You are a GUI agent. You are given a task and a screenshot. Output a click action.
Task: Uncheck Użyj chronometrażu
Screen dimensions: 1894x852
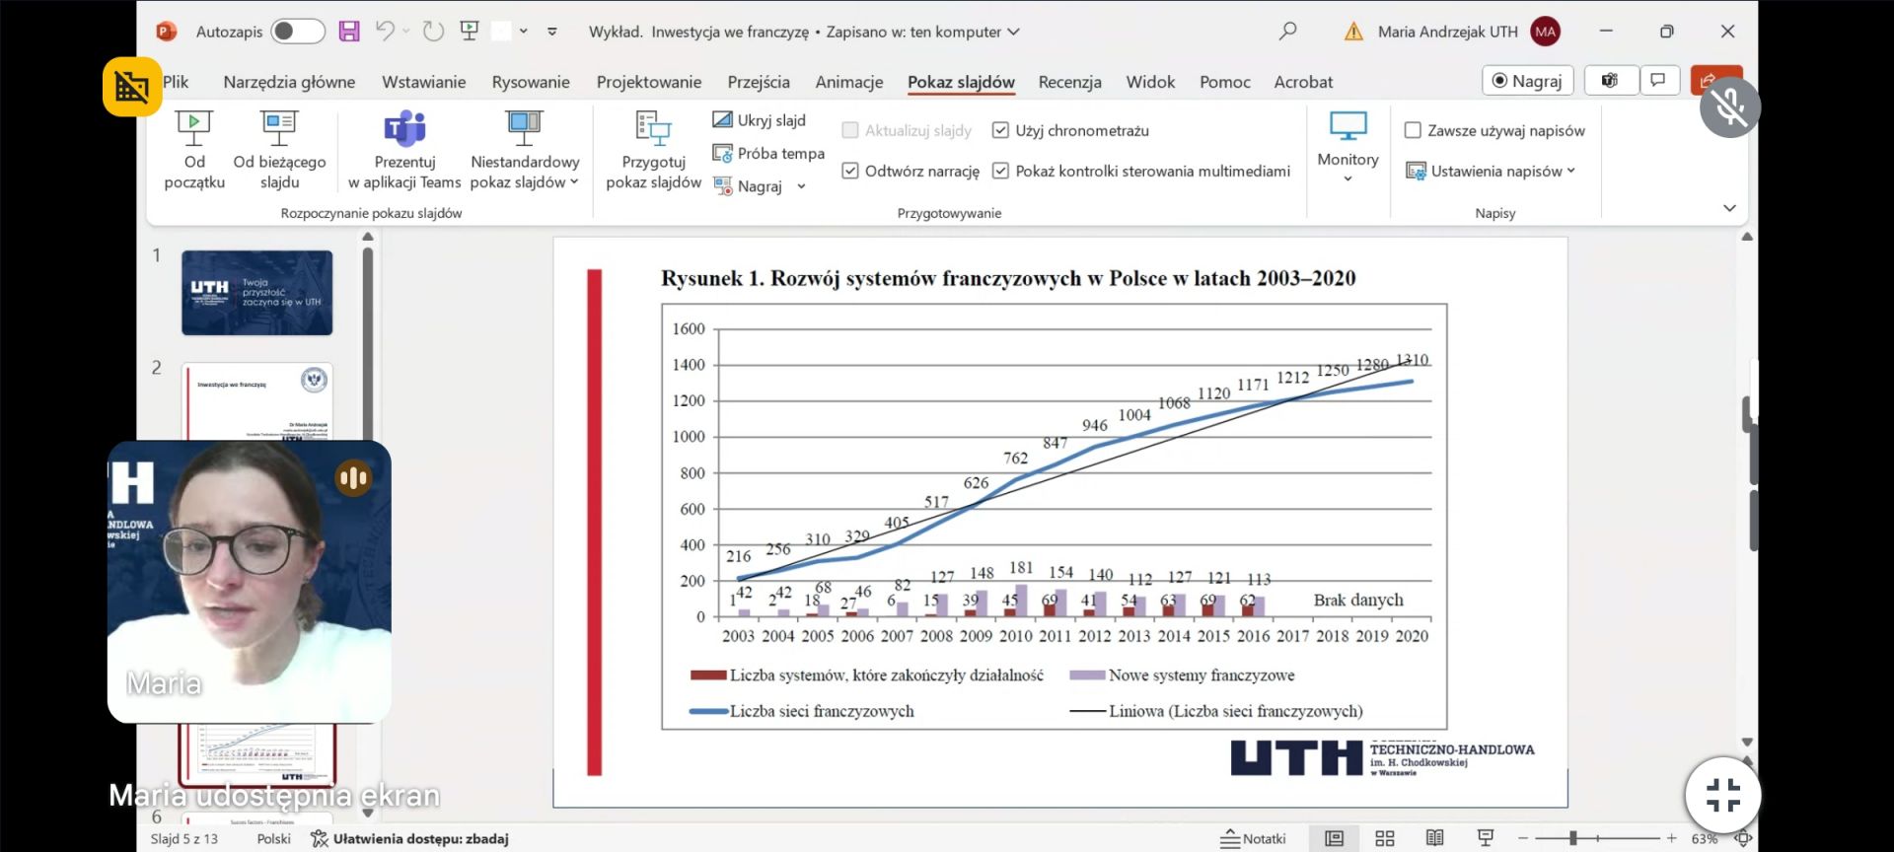pos(1000,130)
